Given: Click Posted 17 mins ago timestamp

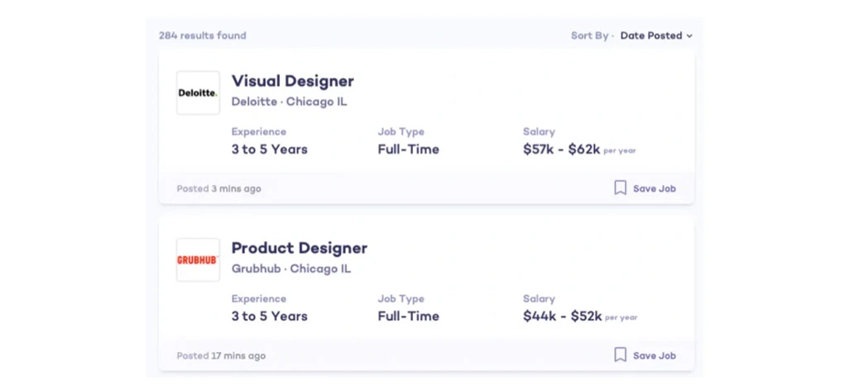Looking at the screenshot, I should click(x=221, y=356).
